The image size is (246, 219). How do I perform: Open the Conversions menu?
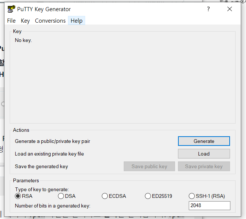tap(50, 21)
